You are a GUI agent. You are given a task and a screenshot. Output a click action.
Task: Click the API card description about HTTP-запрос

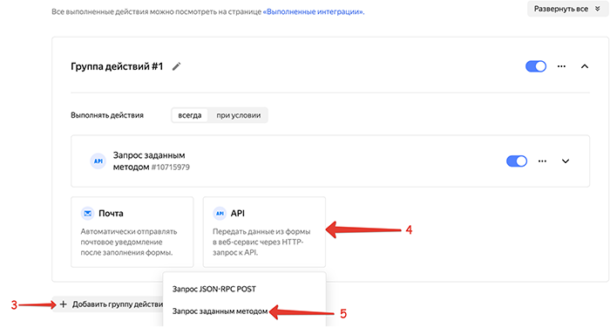pos(261,242)
